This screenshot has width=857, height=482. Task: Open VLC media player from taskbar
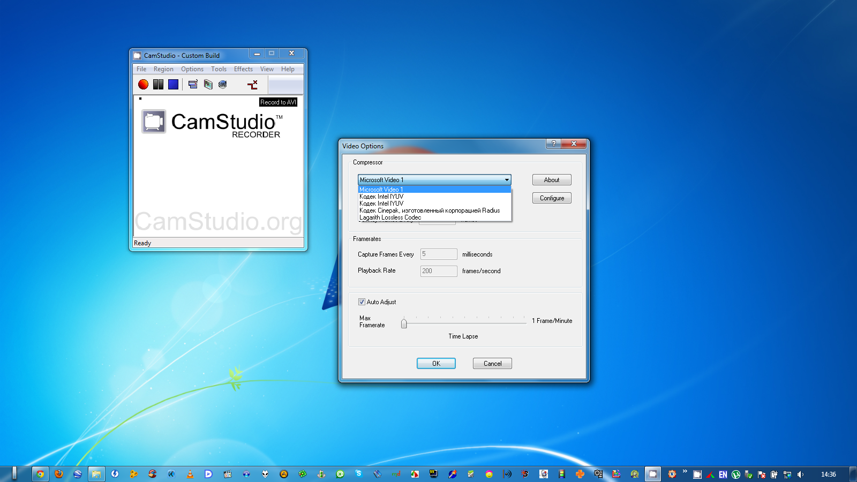[190, 474]
